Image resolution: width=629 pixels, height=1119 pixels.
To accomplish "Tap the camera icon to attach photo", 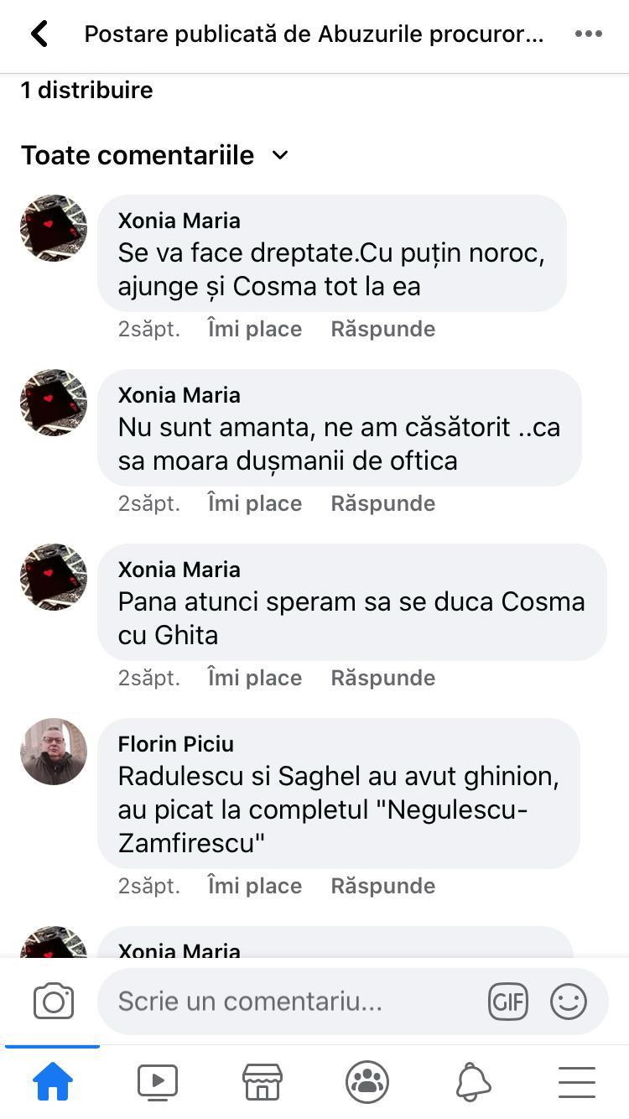I will click(54, 1002).
